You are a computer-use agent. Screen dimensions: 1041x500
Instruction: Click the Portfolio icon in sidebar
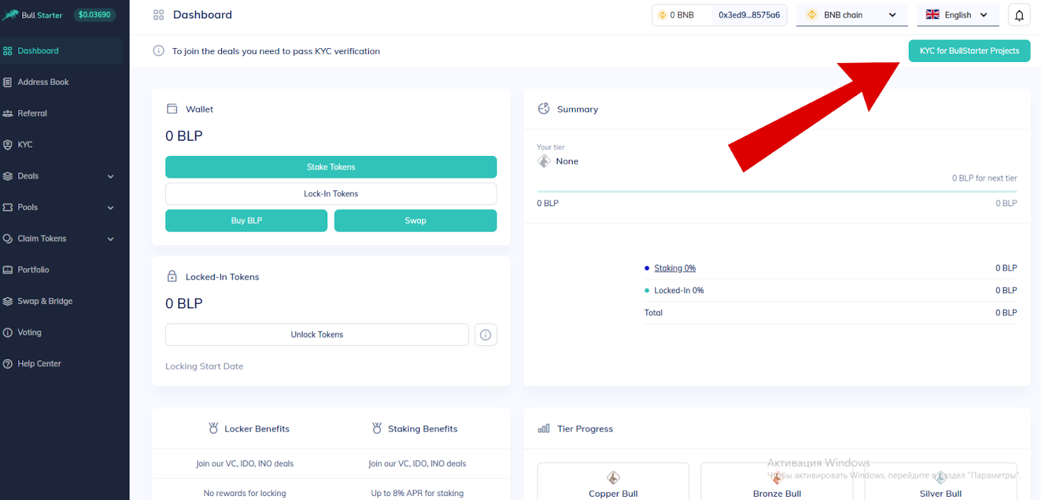pos(8,270)
